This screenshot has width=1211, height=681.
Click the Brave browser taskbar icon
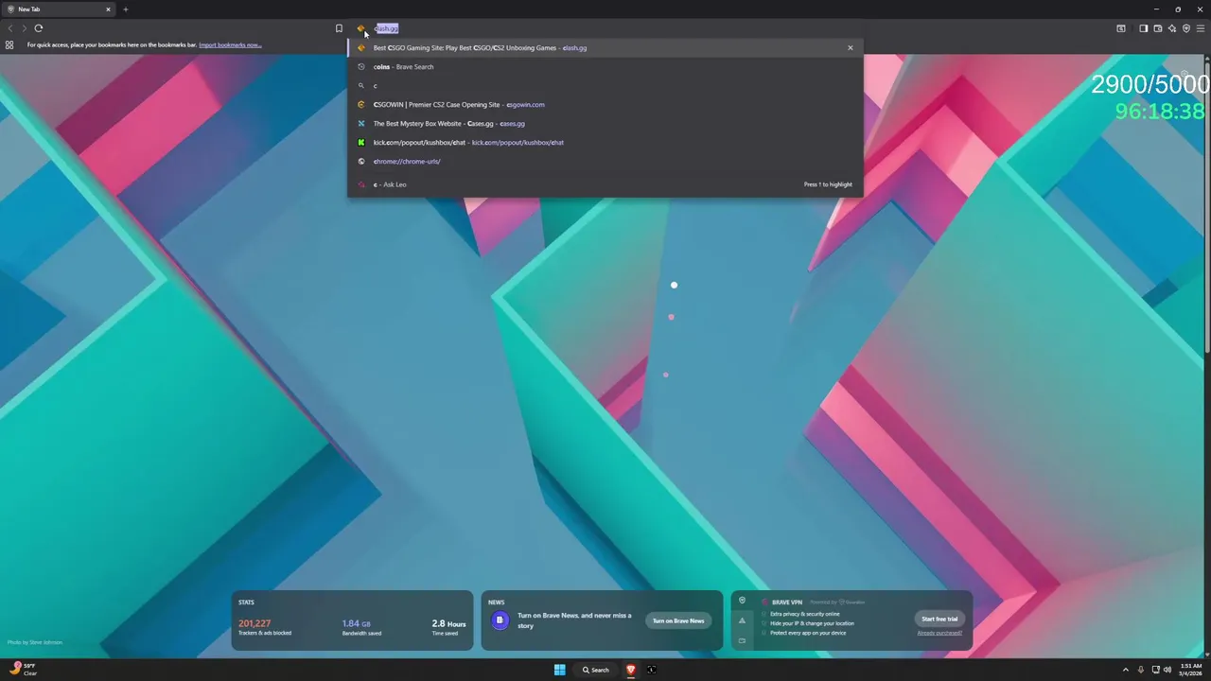pyautogui.click(x=631, y=670)
